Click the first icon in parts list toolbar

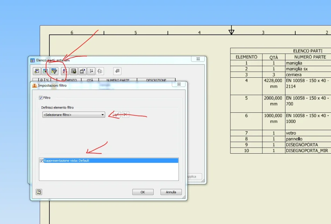tap(37, 71)
